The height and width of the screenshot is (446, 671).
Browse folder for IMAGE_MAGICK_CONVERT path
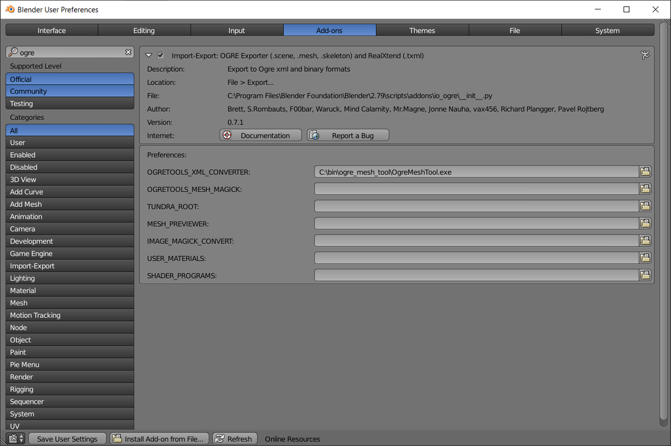click(645, 241)
